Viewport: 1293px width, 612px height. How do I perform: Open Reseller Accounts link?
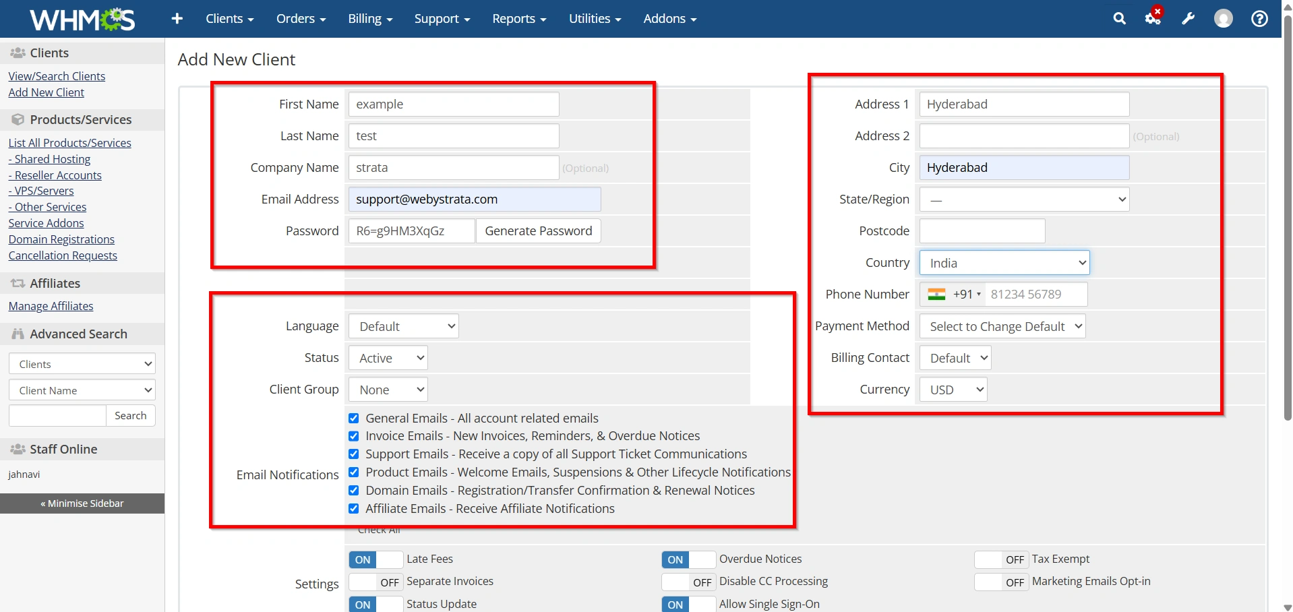[x=55, y=175]
